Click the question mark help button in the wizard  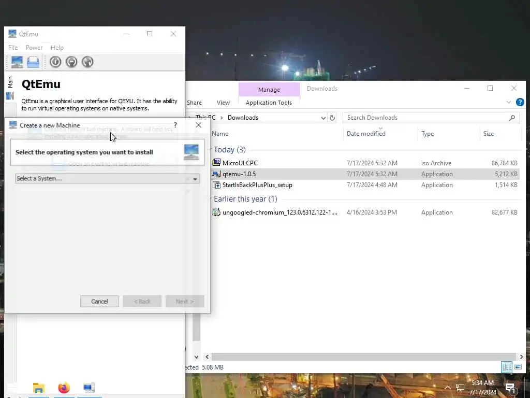(x=175, y=125)
